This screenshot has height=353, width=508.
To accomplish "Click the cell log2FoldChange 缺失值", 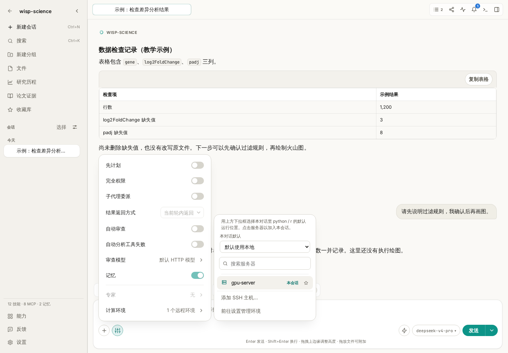I will click(x=238, y=120).
